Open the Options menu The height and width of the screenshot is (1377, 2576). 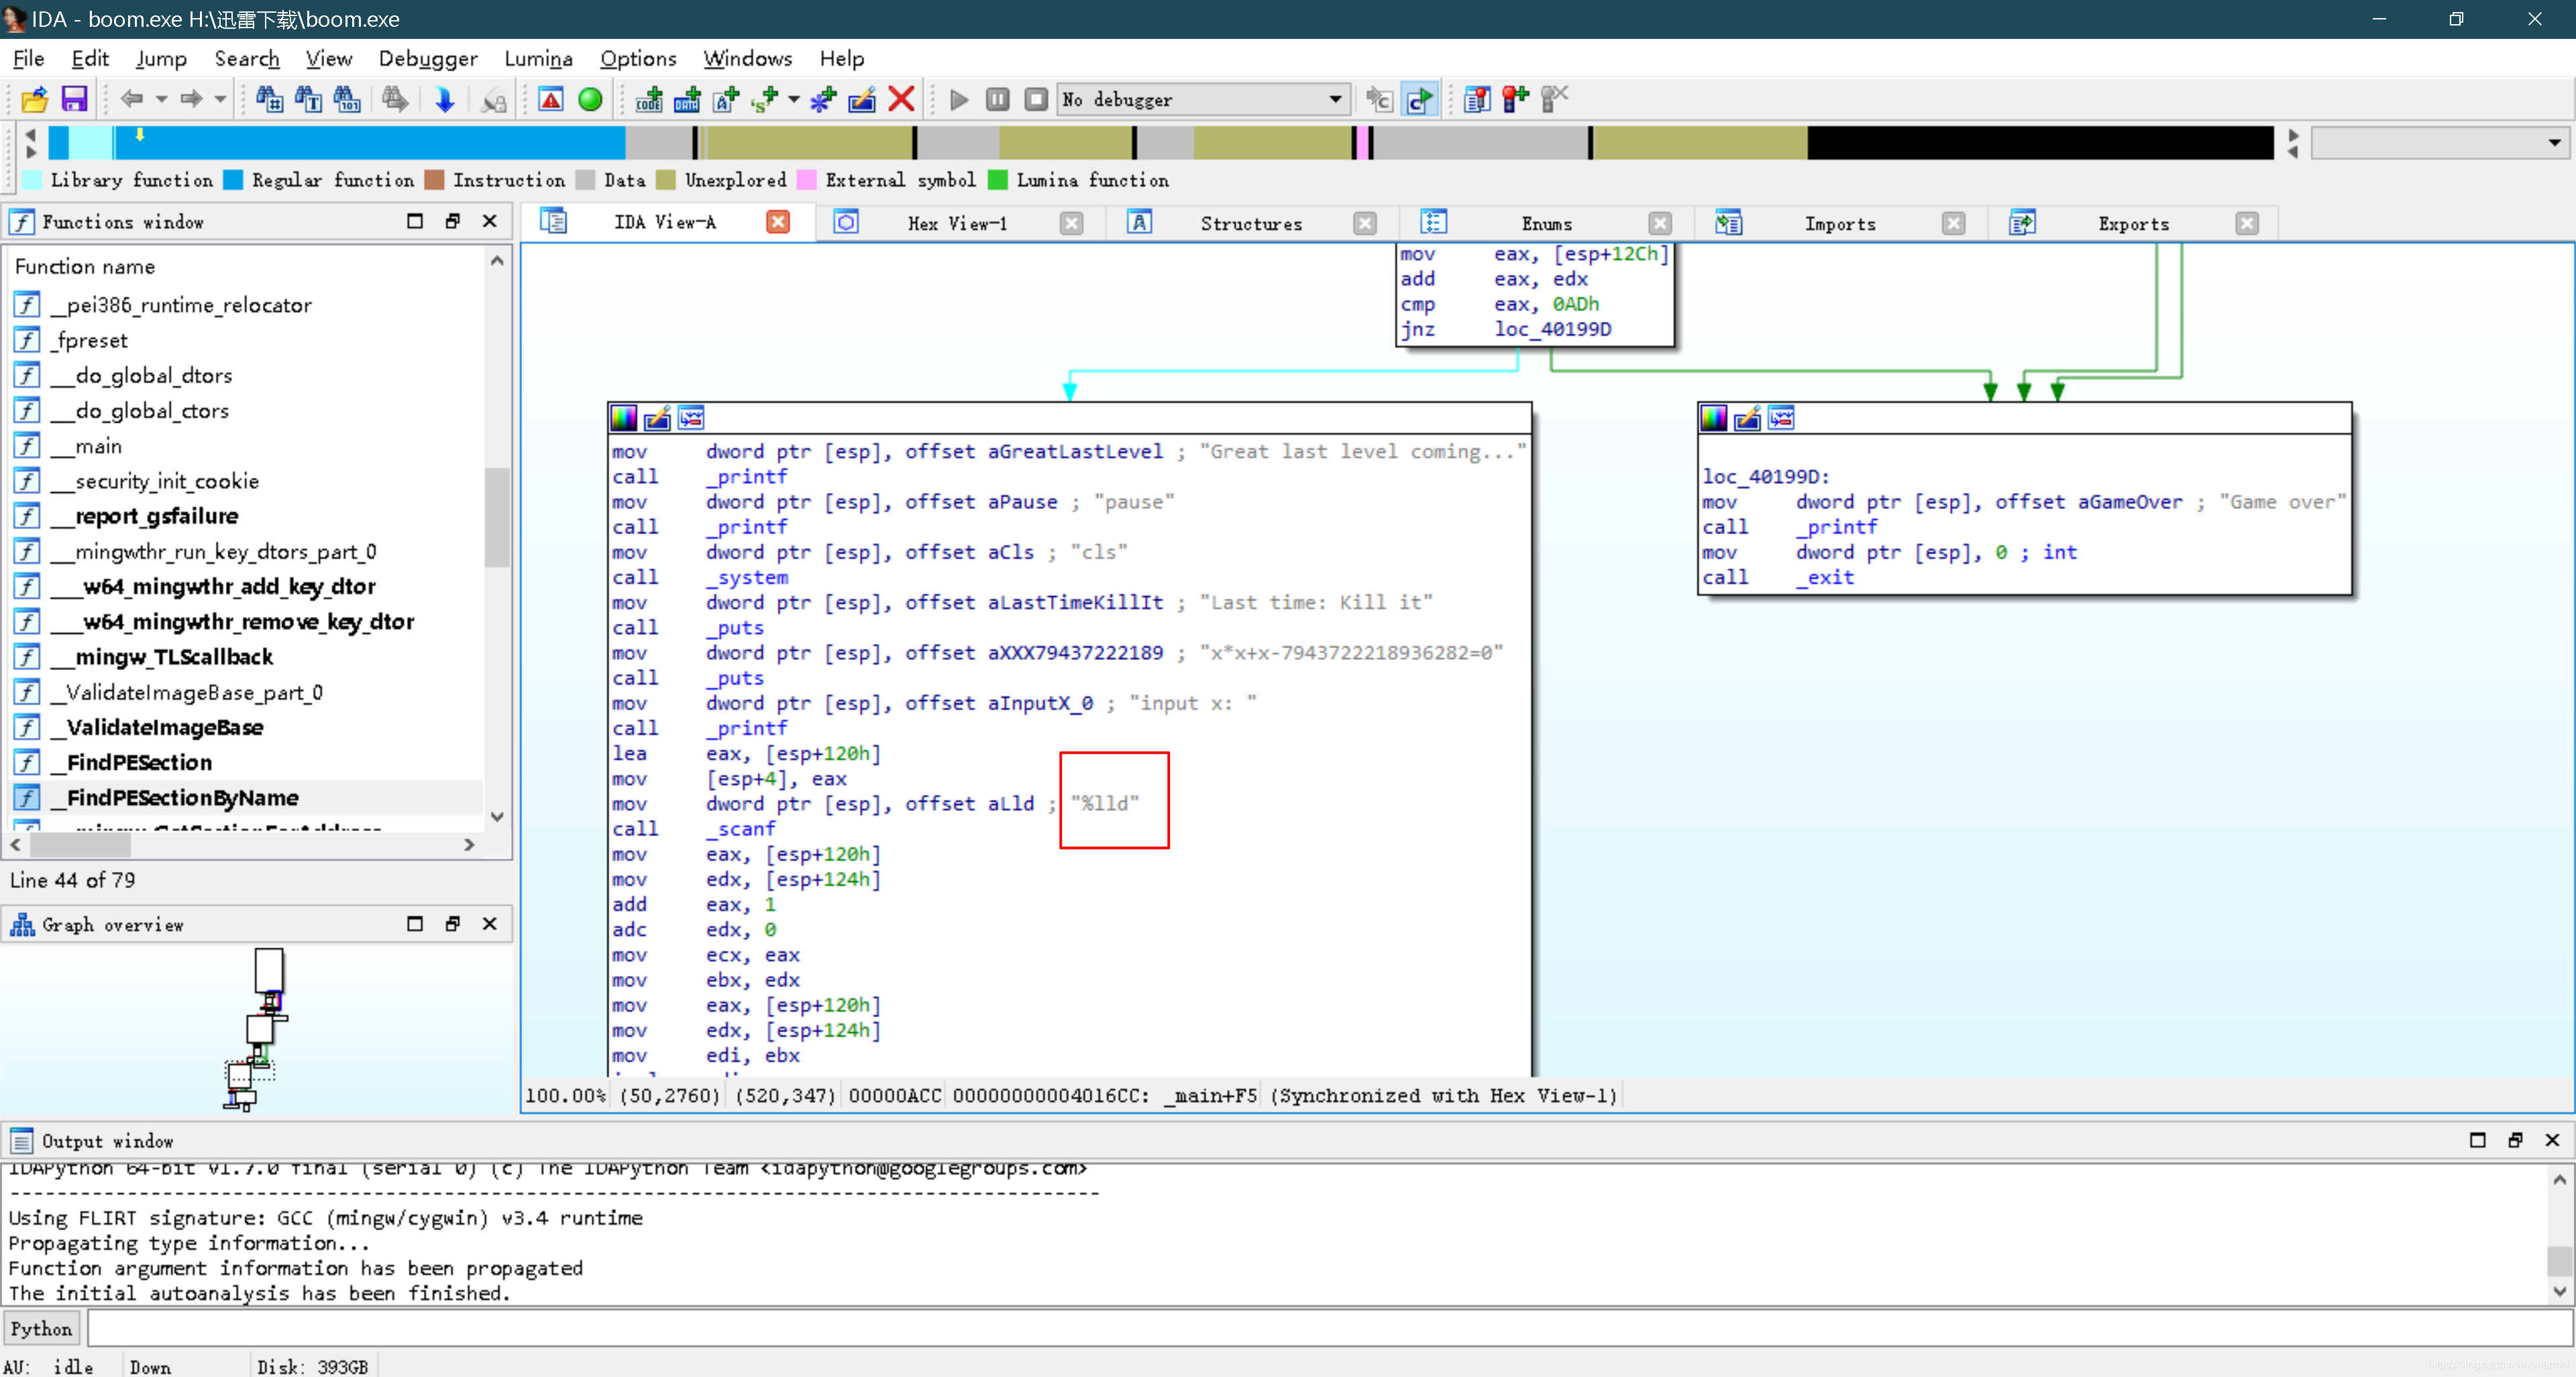coord(638,58)
